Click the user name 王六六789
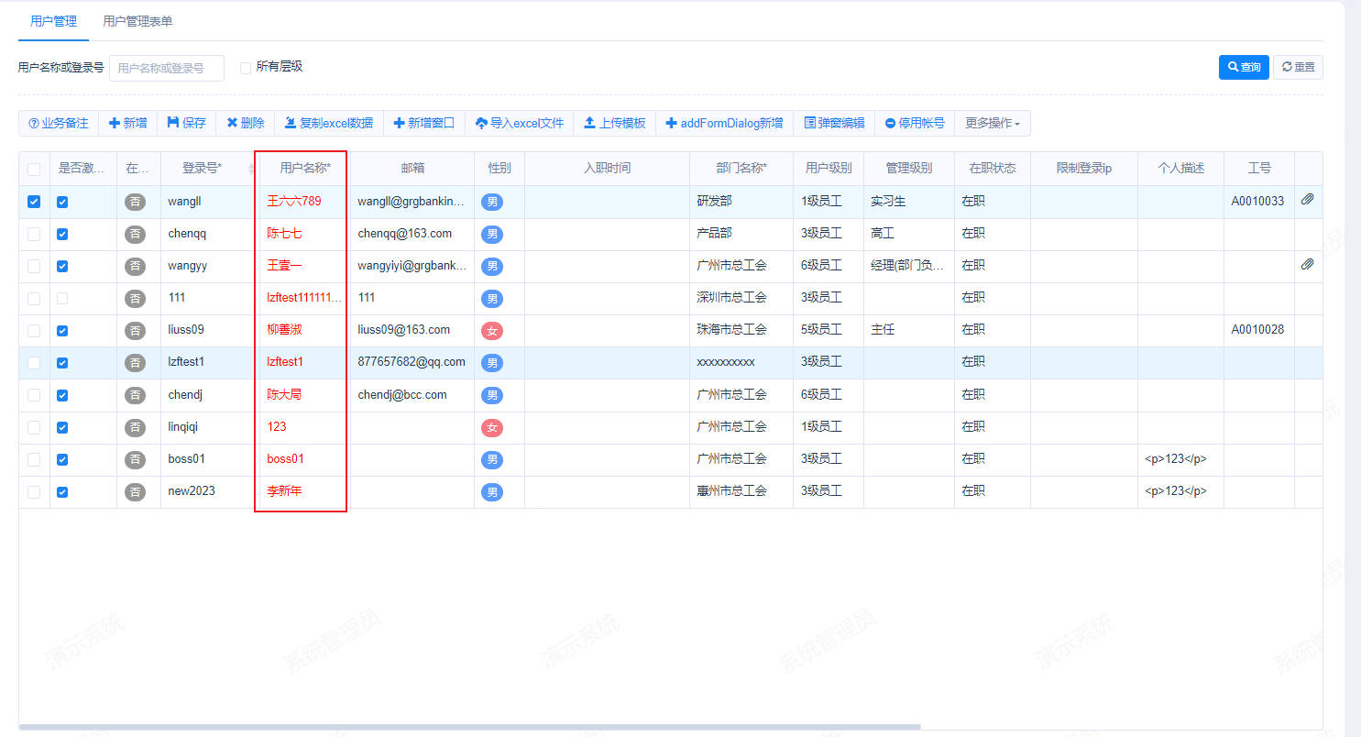The width and height of the screenshot is (1361, 737). 294,201
